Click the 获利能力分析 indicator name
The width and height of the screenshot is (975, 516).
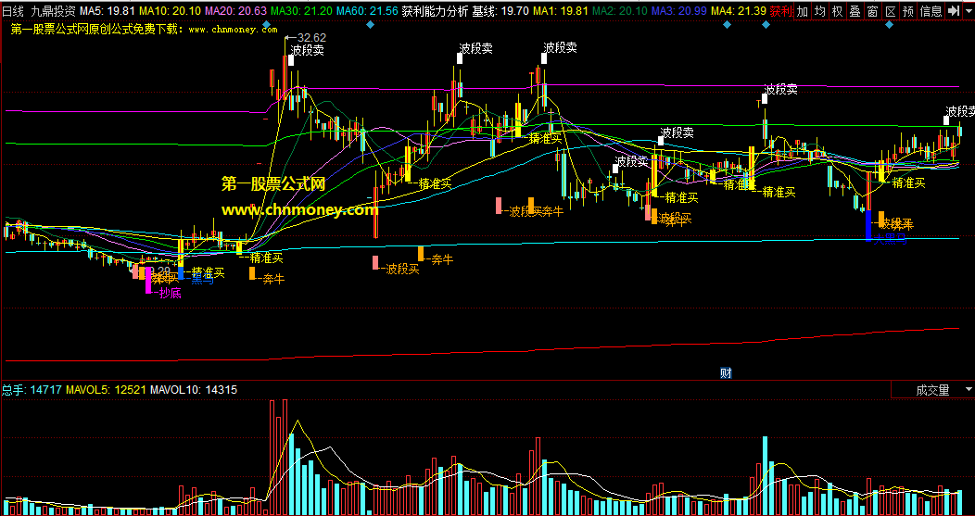point(435,10)
